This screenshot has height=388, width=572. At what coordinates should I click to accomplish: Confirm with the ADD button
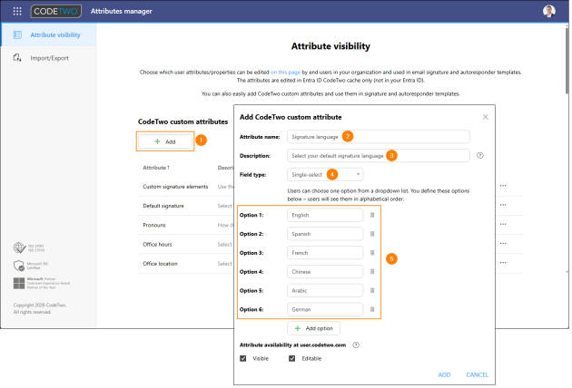(444, 374)
